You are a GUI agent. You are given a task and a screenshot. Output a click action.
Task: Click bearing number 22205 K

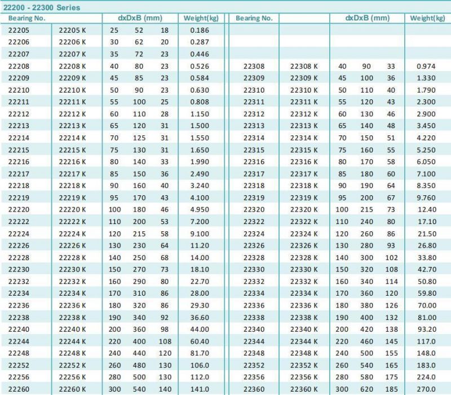tap(72, 30)
